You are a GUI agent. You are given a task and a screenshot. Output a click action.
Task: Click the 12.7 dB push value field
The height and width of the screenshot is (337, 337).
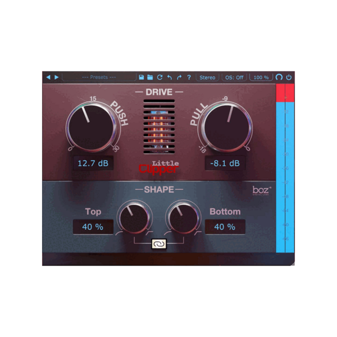click(93, 163)
